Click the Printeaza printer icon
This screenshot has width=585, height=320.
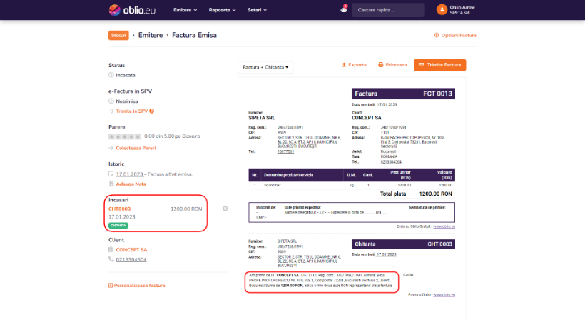(380, 64)
